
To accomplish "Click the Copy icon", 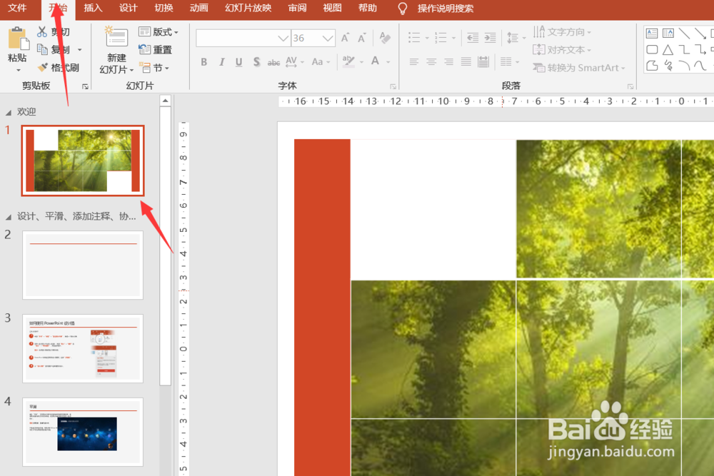I will [x=42, y=49].
